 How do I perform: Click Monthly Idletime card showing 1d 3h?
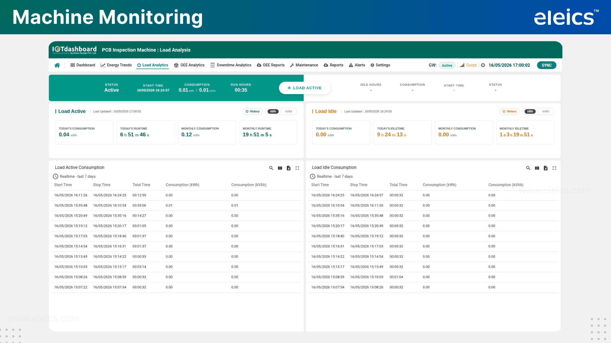[525, 132]
